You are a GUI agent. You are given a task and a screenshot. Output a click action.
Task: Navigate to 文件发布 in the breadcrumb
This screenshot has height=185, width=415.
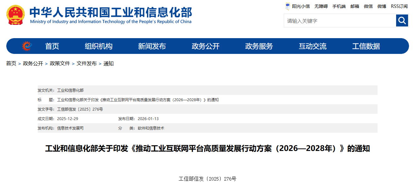[87, 63]
